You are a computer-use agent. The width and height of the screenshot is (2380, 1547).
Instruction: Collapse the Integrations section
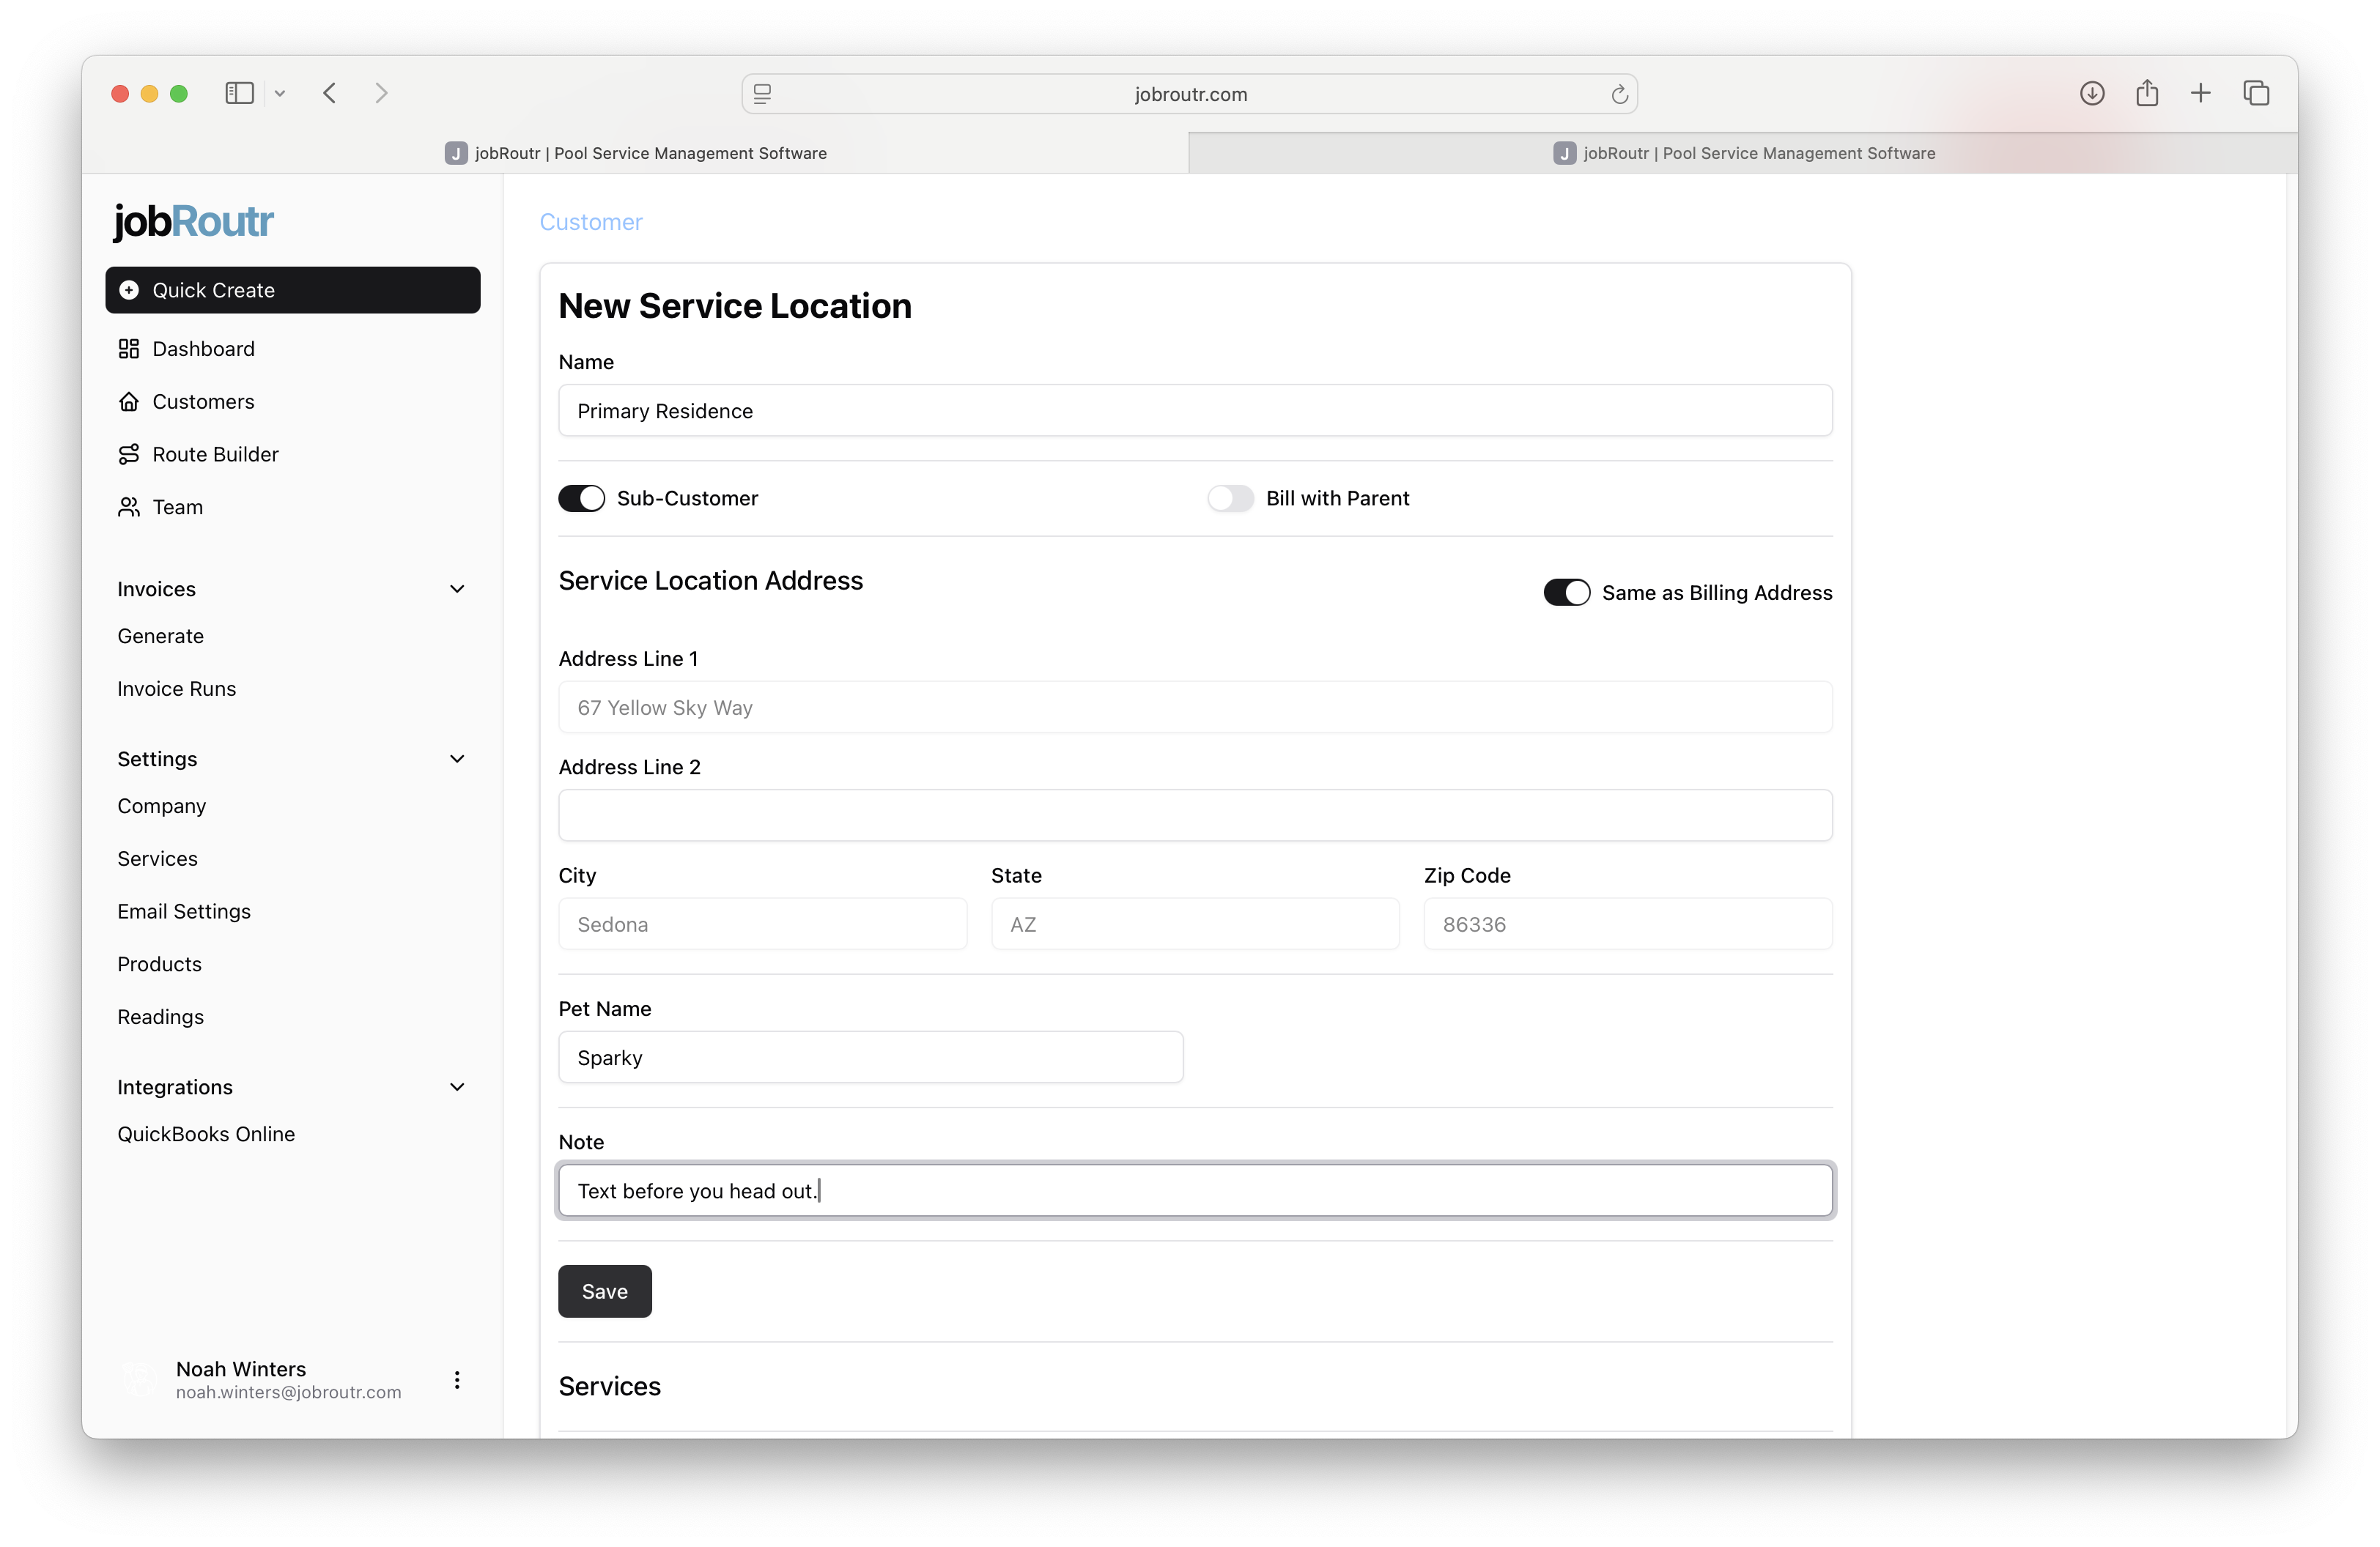(x=457, y=1087)
